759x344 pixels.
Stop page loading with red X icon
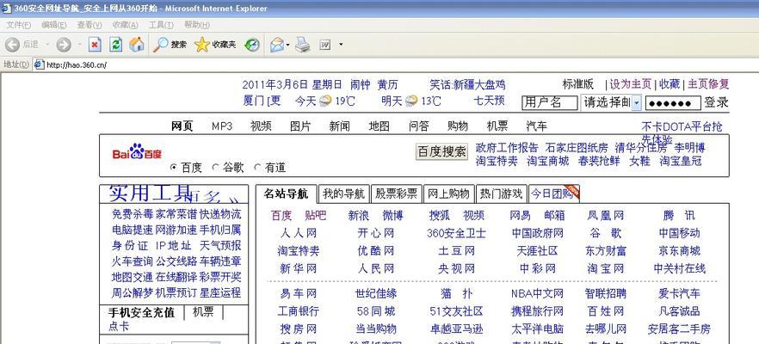pos(95,45)
